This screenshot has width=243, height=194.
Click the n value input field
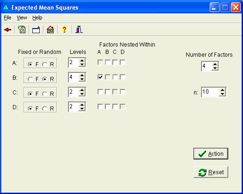(x=210, y=92)
